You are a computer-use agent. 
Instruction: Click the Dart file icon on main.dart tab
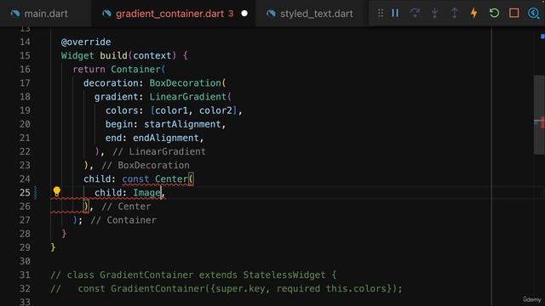pos(15,14)
